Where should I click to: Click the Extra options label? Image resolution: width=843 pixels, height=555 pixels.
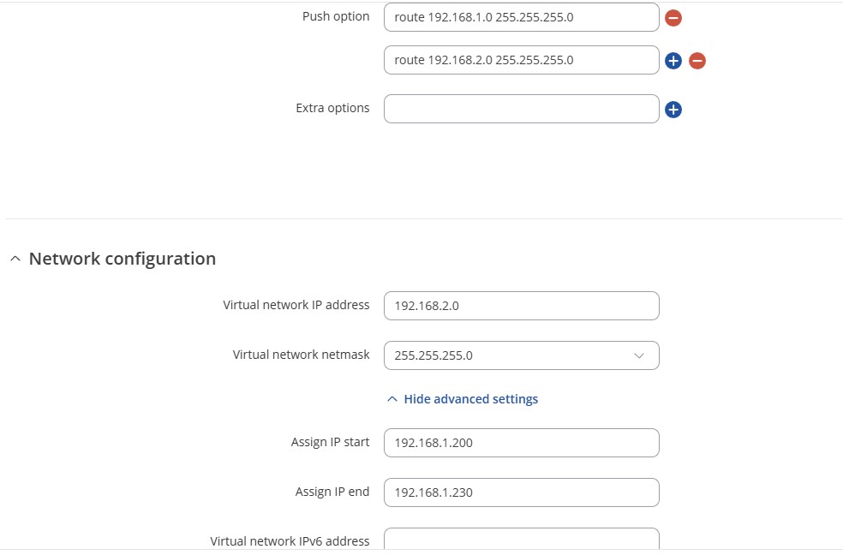(x=332, y=108)
